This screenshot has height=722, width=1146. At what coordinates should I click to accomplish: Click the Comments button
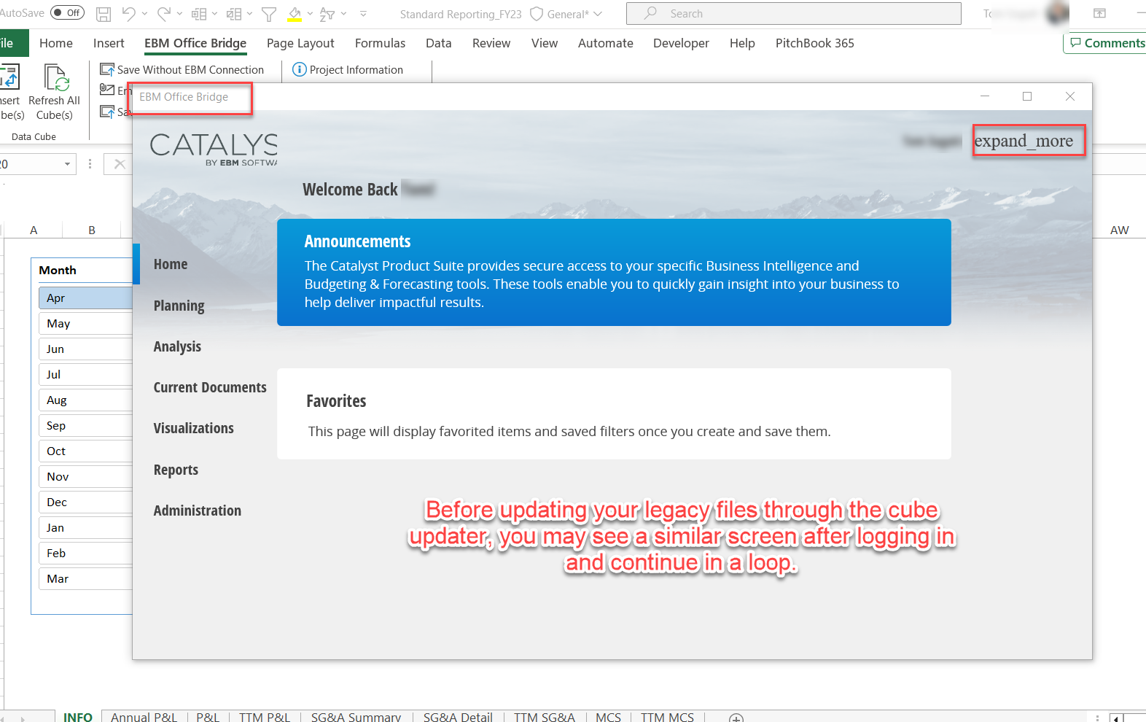[x=1107, y=43]
